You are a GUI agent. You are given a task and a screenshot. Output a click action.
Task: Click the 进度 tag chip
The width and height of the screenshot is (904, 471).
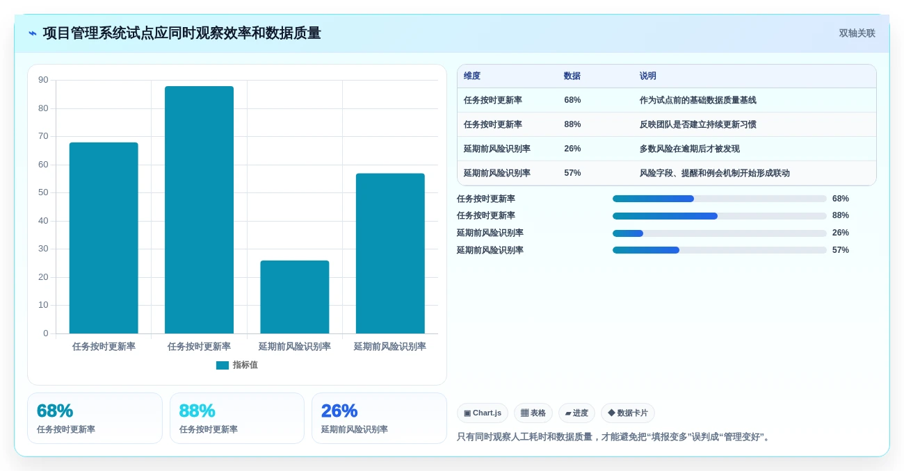click(576, 413)
